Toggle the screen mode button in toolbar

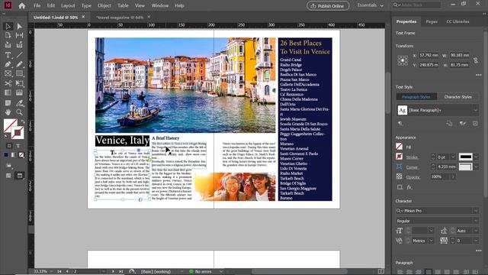click(x=19, y=176)
